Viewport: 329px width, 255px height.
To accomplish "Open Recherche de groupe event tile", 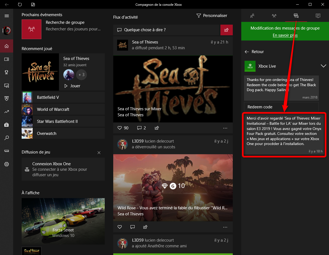I will [x=63, y=29].
